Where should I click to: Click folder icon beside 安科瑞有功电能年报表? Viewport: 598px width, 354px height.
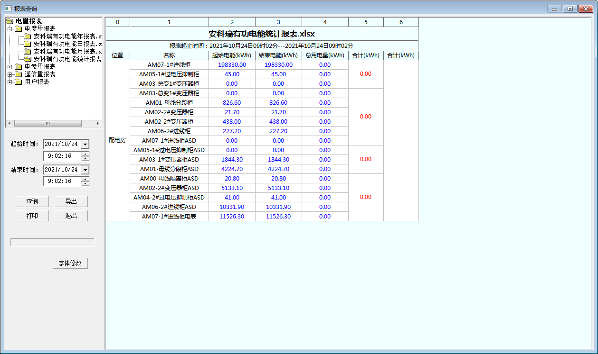[x=28, y=36]
